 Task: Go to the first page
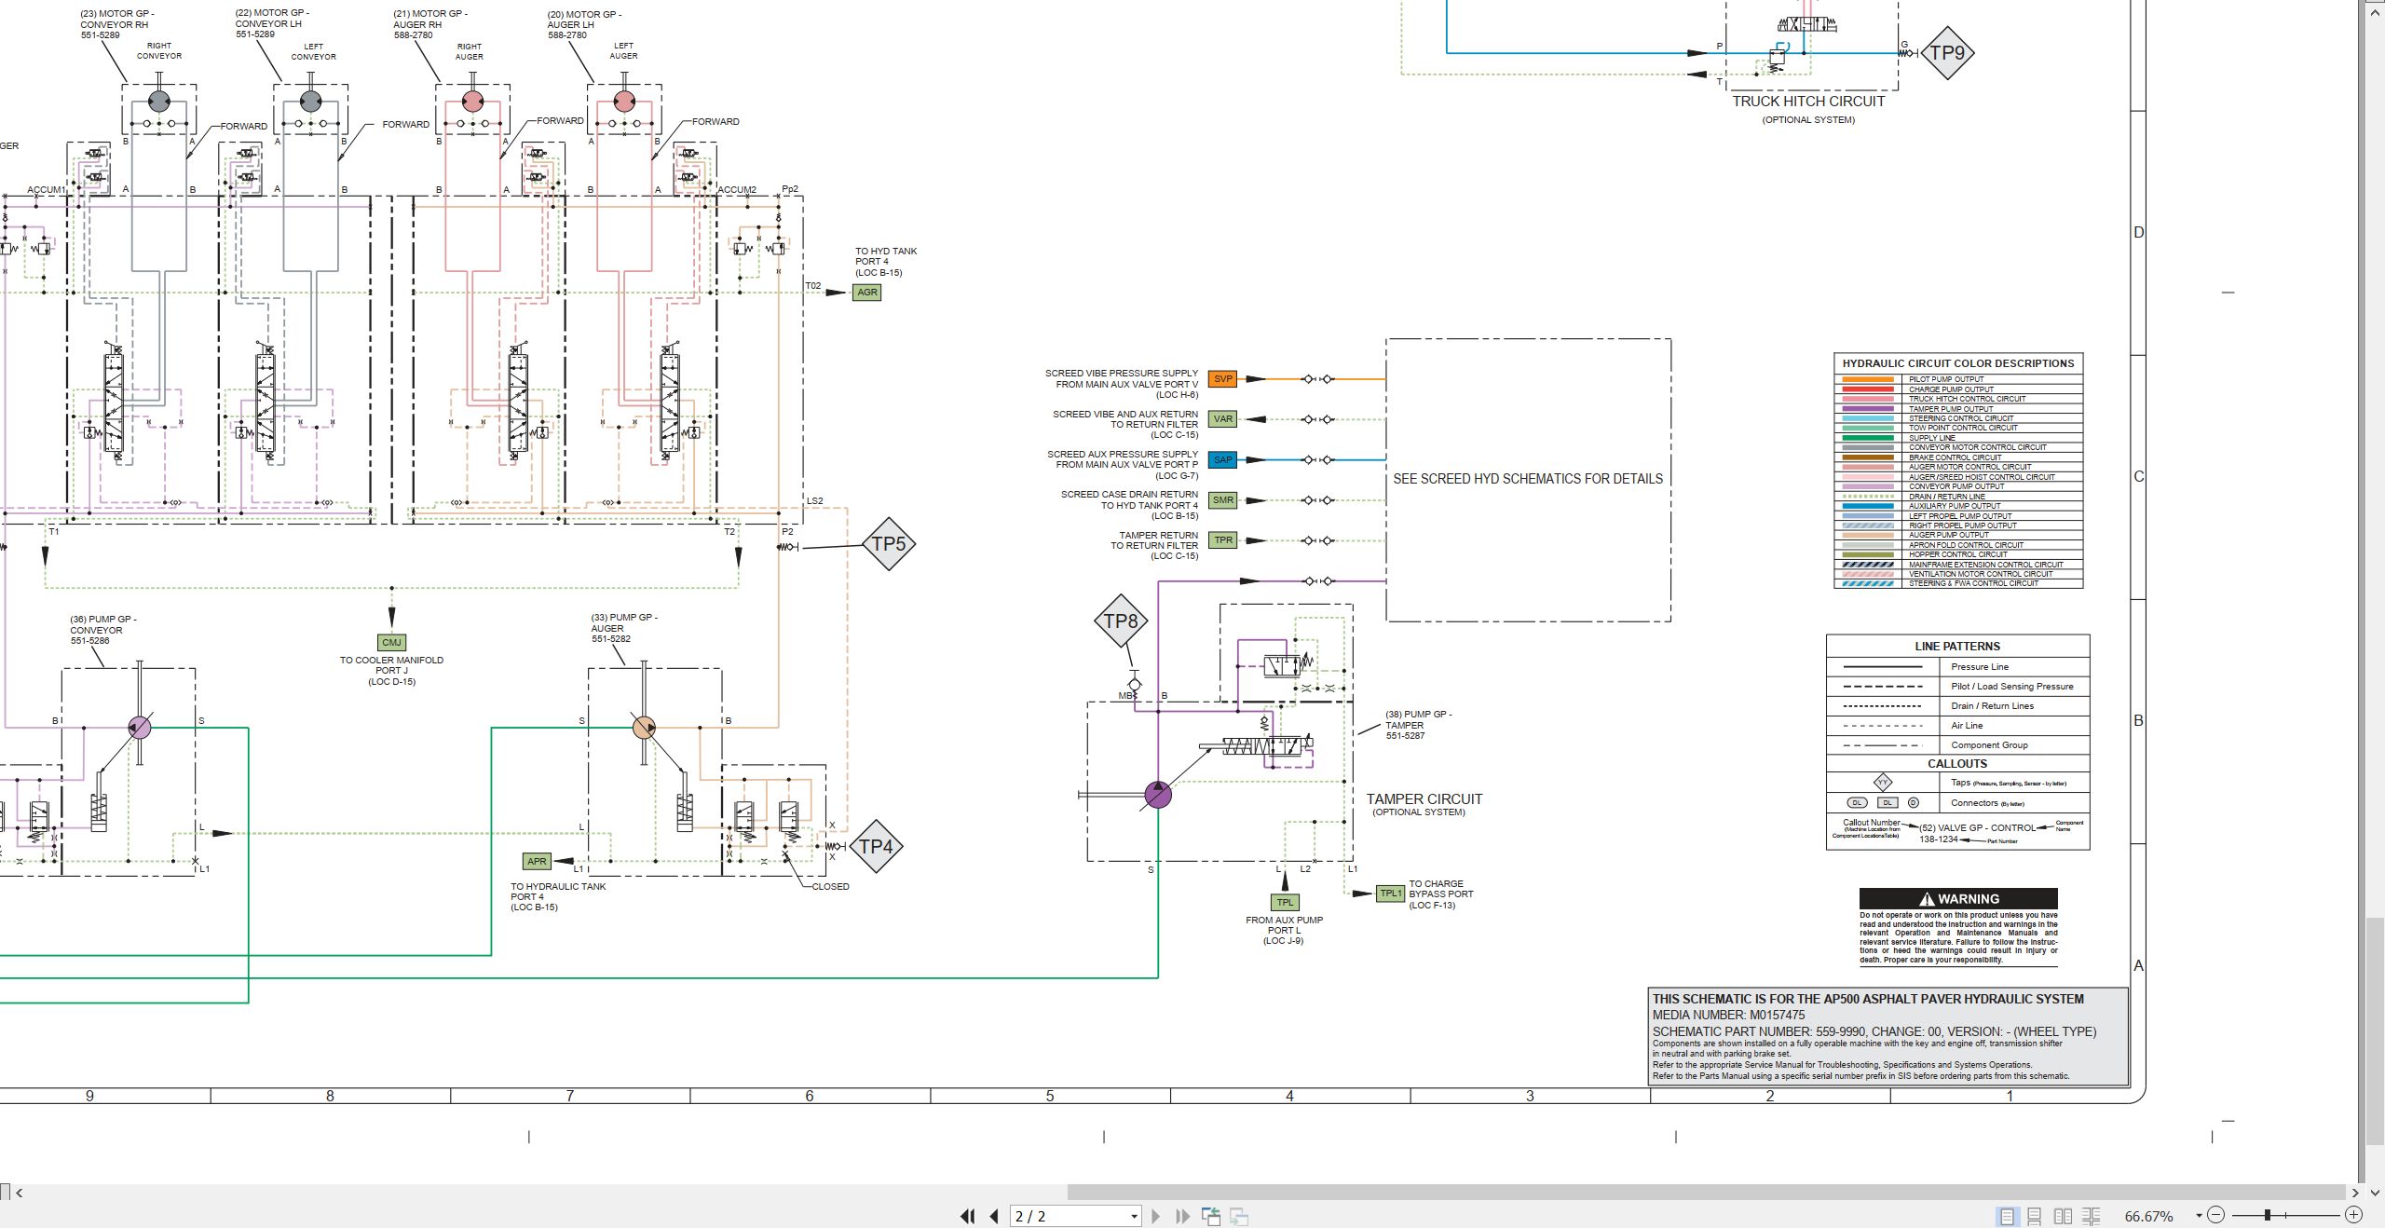click(x=968, y=1216)
